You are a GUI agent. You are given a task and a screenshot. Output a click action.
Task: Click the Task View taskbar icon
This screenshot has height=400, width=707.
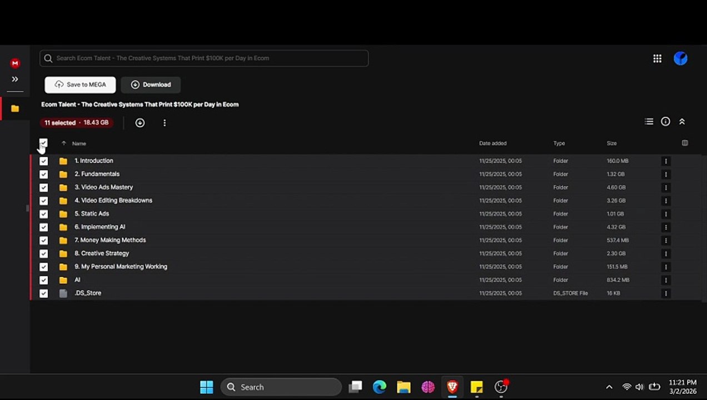[356, 387]
